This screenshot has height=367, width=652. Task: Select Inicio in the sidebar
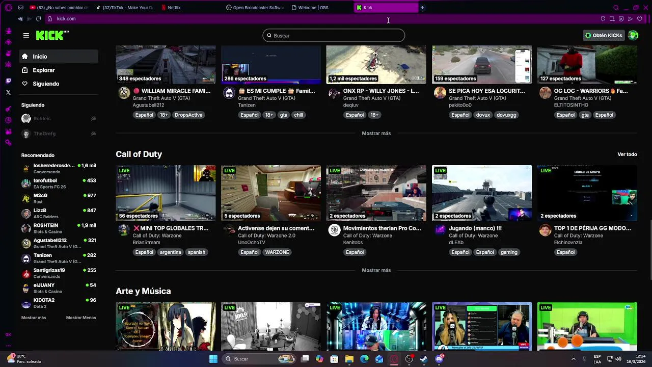coord(59,57)
